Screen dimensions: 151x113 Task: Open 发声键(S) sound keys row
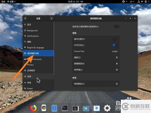click(x=96, y=70)
